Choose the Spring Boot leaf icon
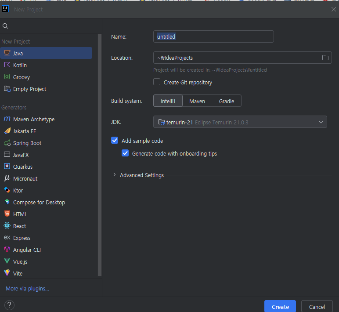The width and height of the screenshot is (339, 312). tap(7, 143)
